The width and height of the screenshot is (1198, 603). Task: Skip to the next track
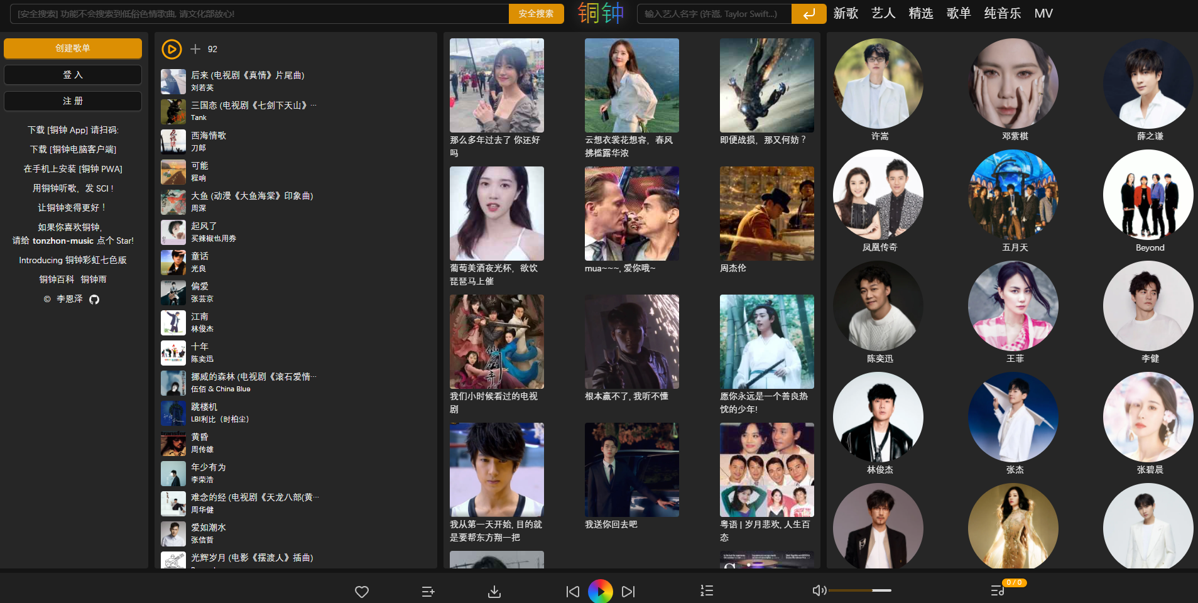coord(628,592)
